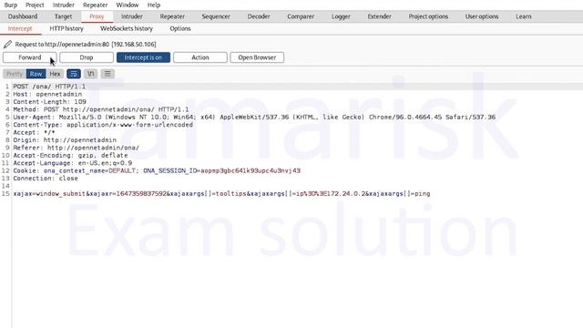This screenshot has width=583, height=328.
Task: Click the Content-Type header line
Action: coord(103,125)
